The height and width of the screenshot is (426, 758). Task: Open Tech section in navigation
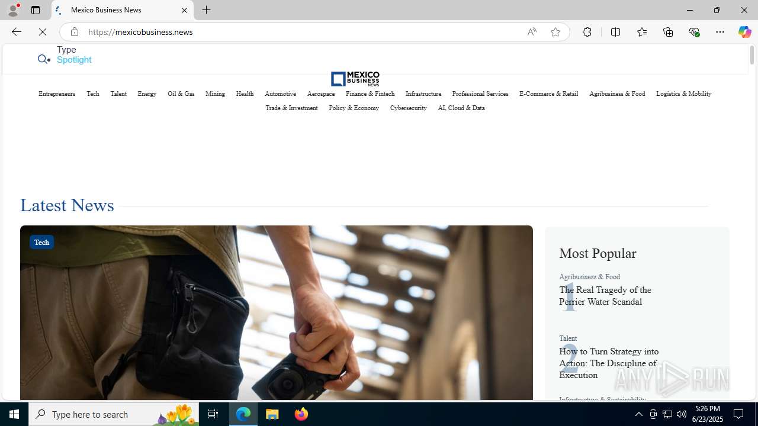pos(93,94)
